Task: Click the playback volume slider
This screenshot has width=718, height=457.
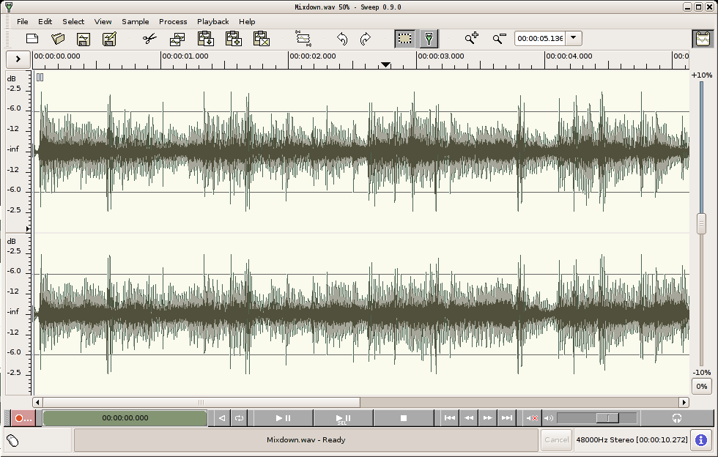Action: click(596, 418)
